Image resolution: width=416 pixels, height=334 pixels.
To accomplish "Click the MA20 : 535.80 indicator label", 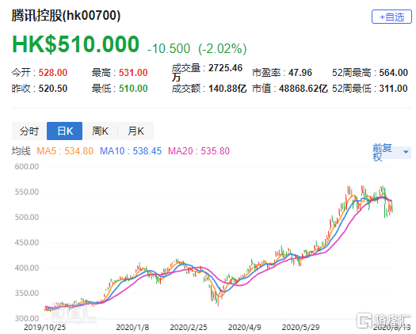I will 199,151.
